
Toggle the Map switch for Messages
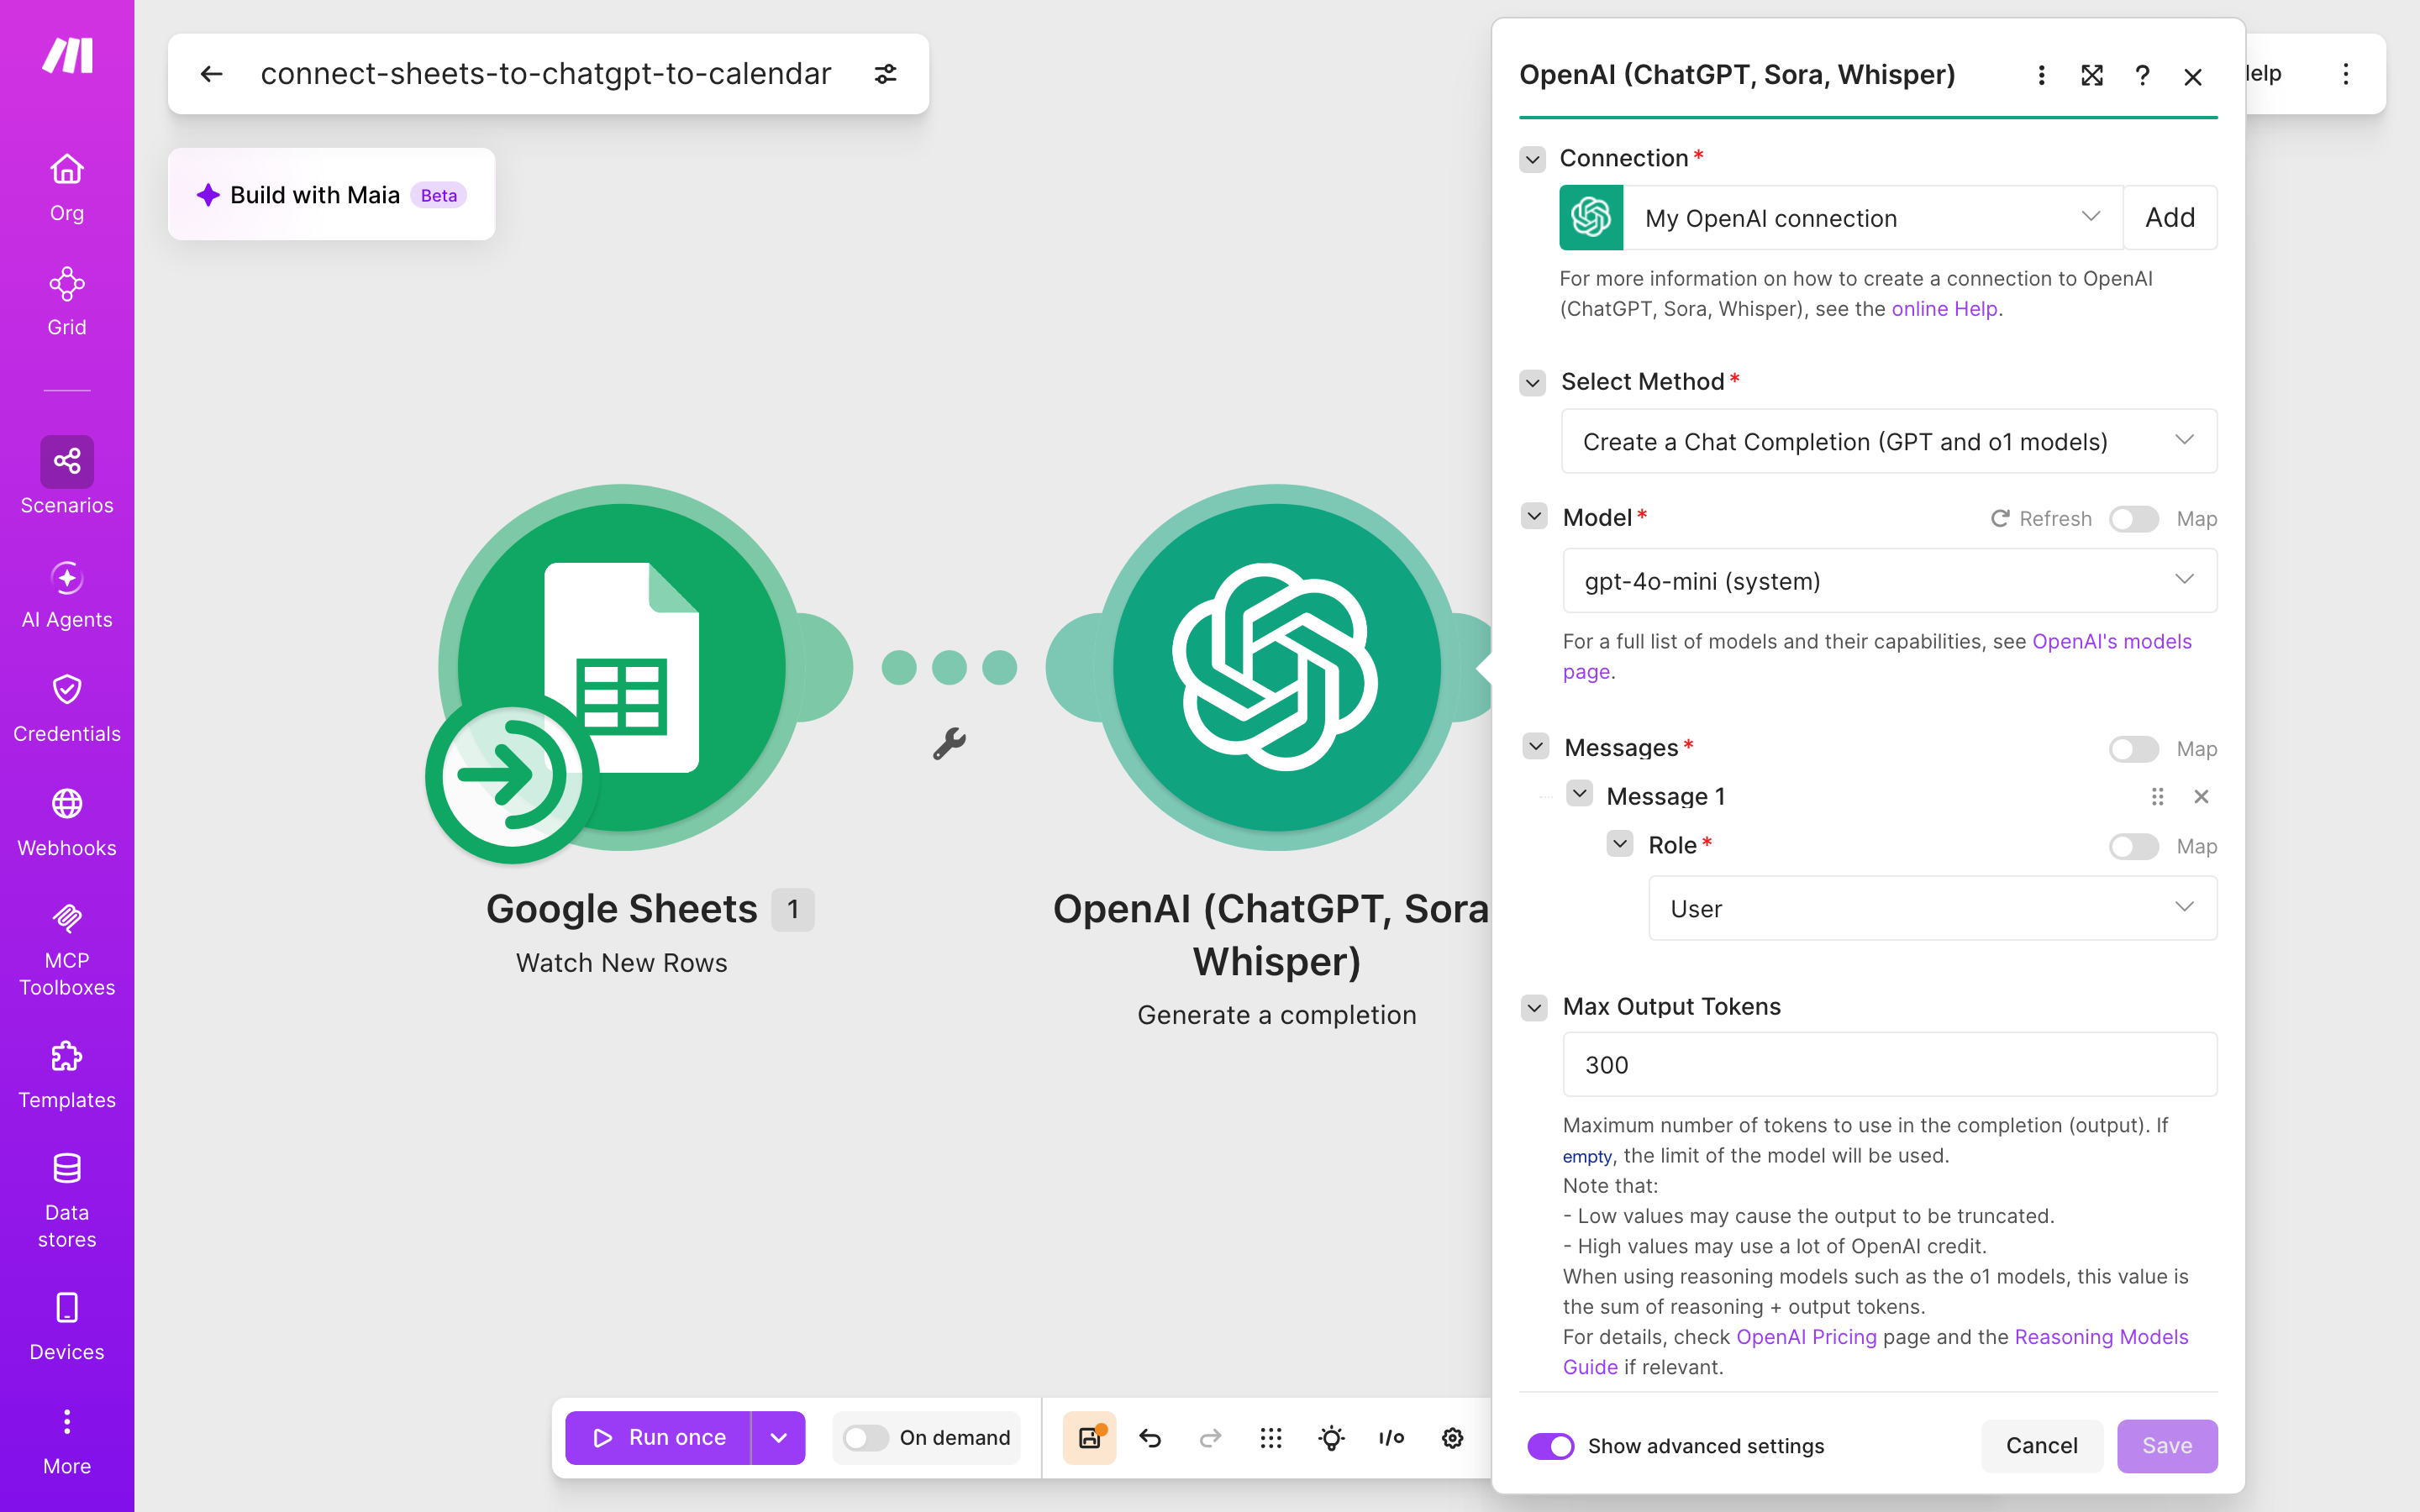point(2133,749)
